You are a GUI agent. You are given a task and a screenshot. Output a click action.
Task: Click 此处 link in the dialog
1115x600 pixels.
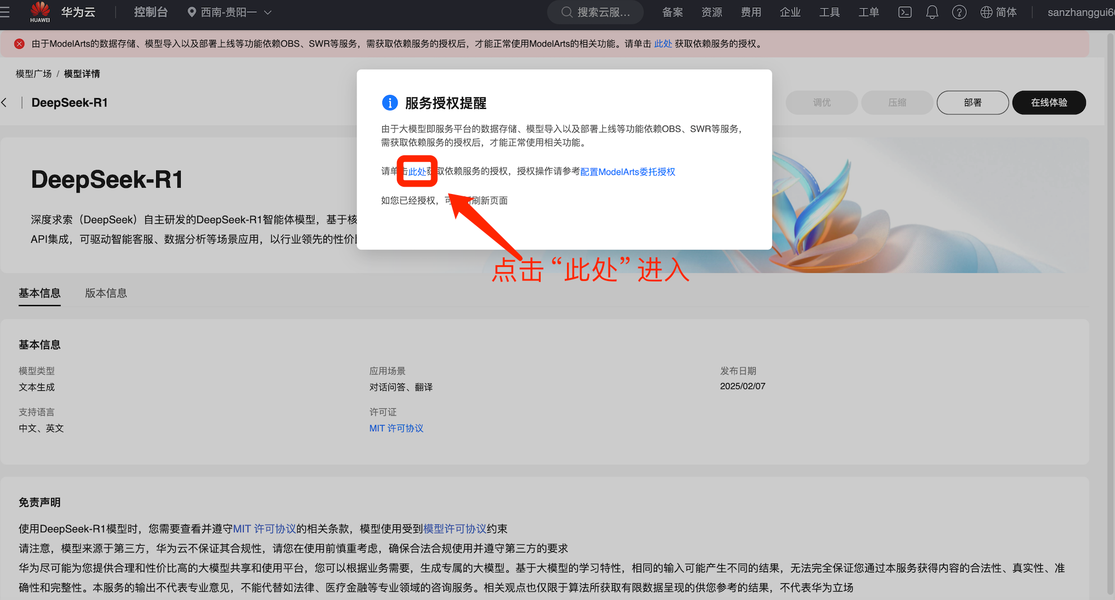(417, 172)
